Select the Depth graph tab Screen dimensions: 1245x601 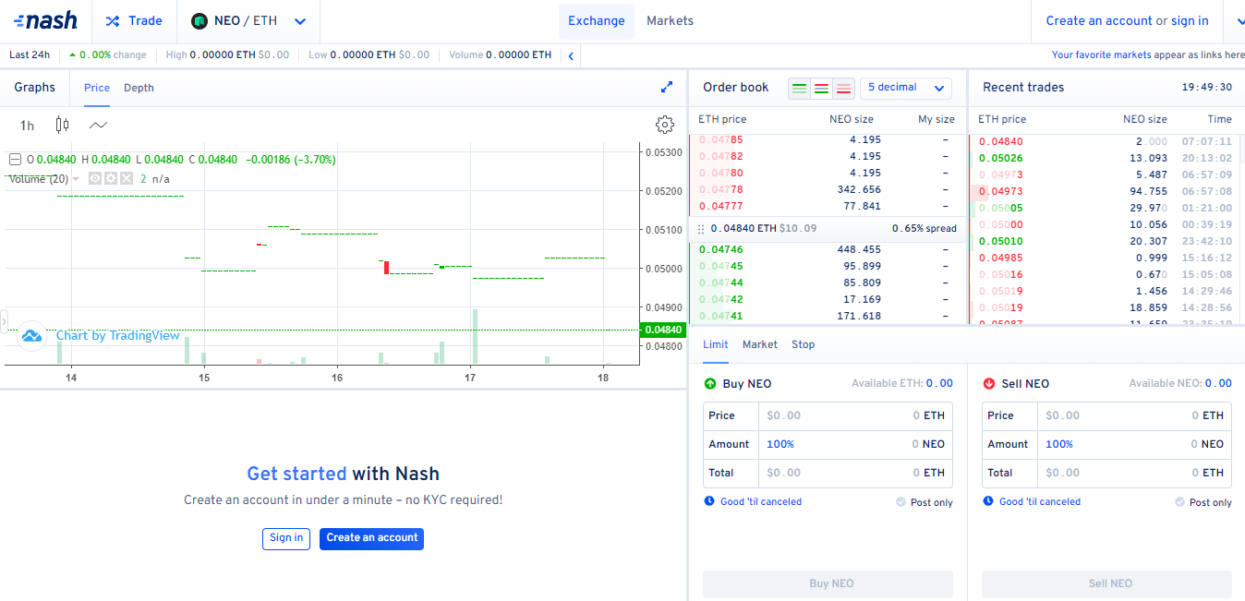(x=139, y=88)
